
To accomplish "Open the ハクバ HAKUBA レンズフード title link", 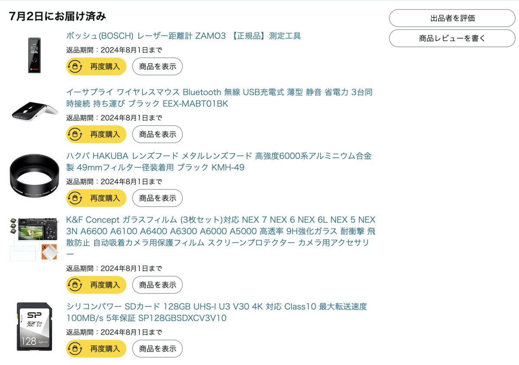I will 219,161.
